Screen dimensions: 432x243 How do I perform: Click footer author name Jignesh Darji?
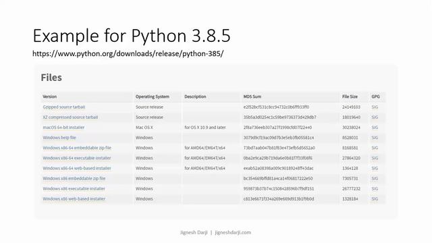[194, 232]
